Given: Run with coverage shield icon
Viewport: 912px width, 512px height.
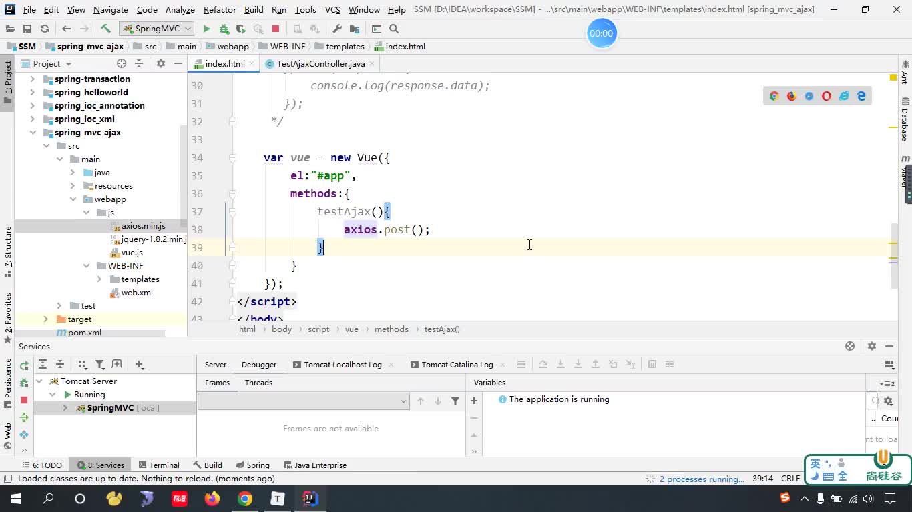Looking at the screenshot, I should pos(241,29).
